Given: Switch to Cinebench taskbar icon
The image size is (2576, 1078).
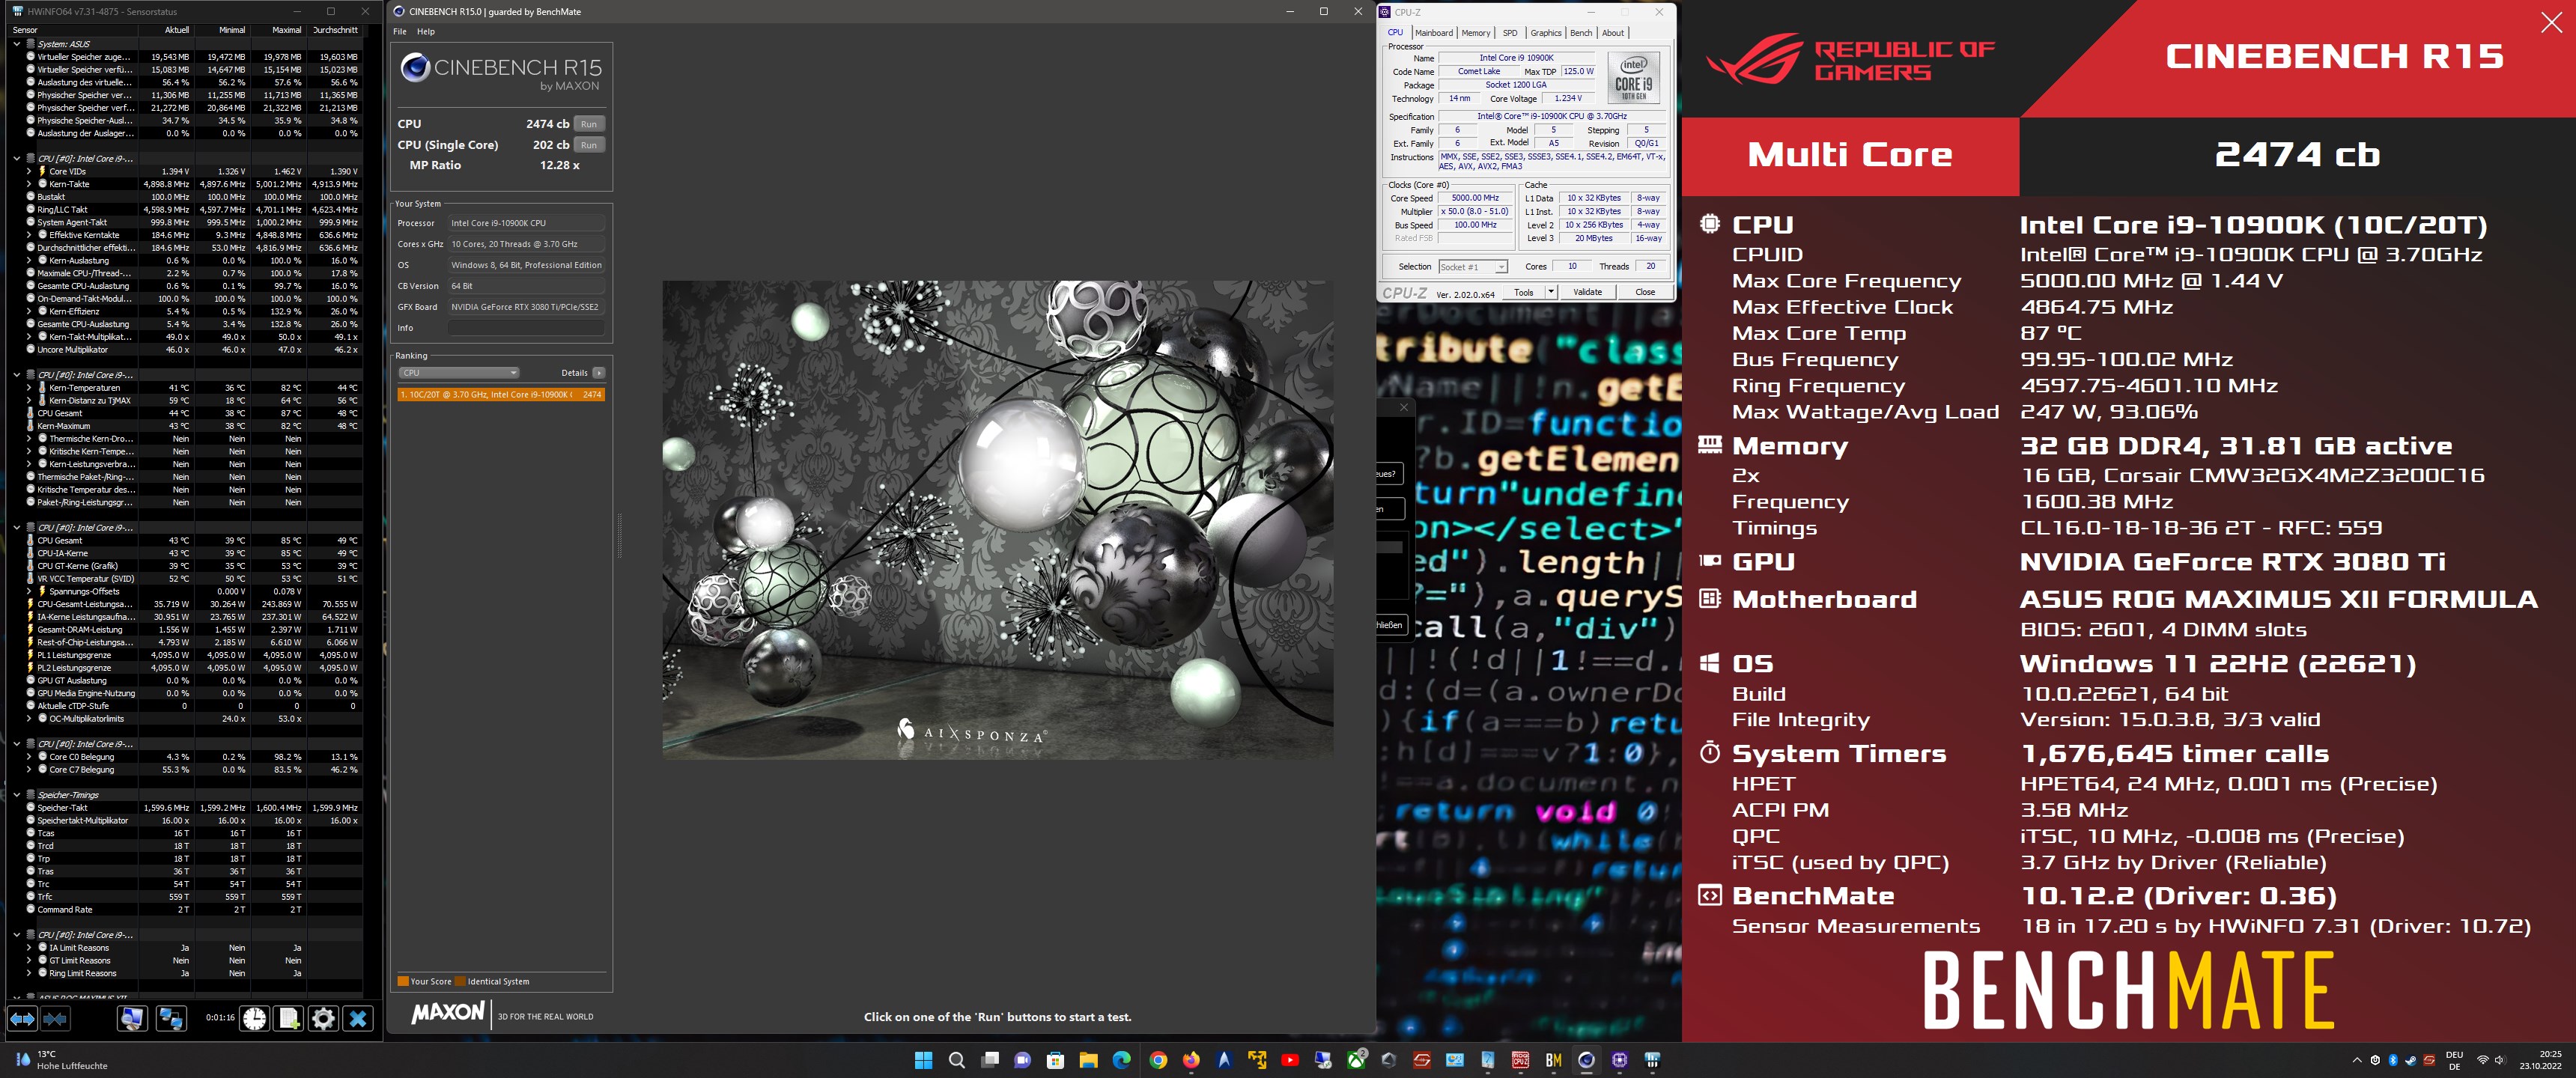Looking at the screenshot, I should tap(1586, 1060).
